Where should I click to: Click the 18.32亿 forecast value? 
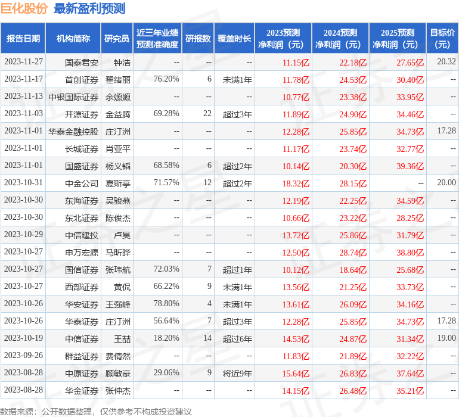pos(296,183)
